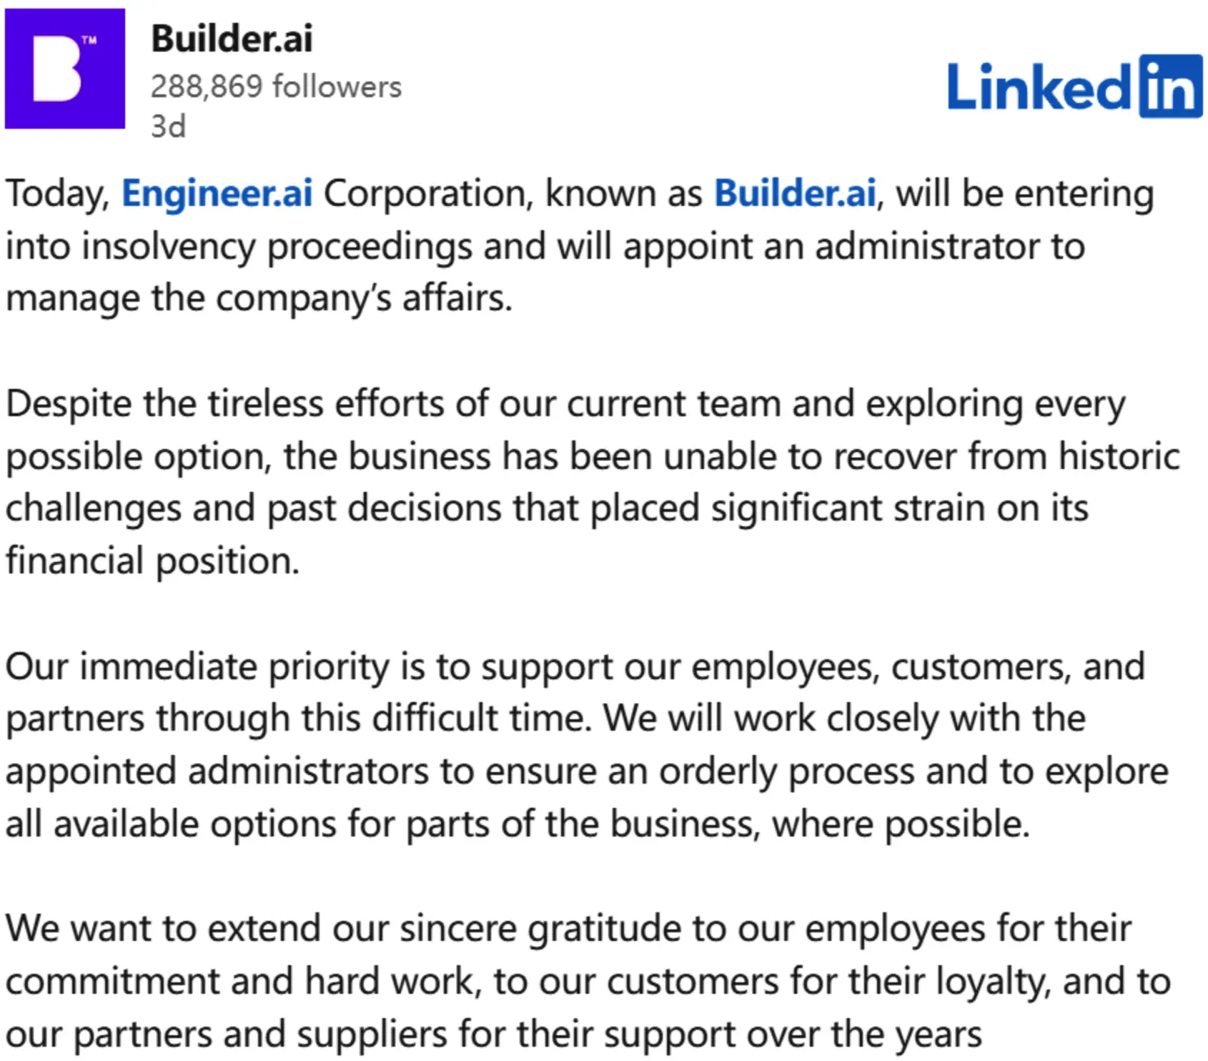Open the blue Builder.ai mention in post
The width and height of the screenshot is (1208, 1061).
795,193
